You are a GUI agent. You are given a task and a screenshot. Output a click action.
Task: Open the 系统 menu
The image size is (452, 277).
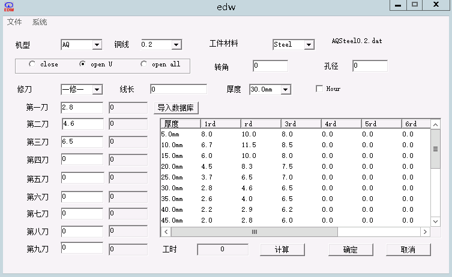click(x=40, y=22)
